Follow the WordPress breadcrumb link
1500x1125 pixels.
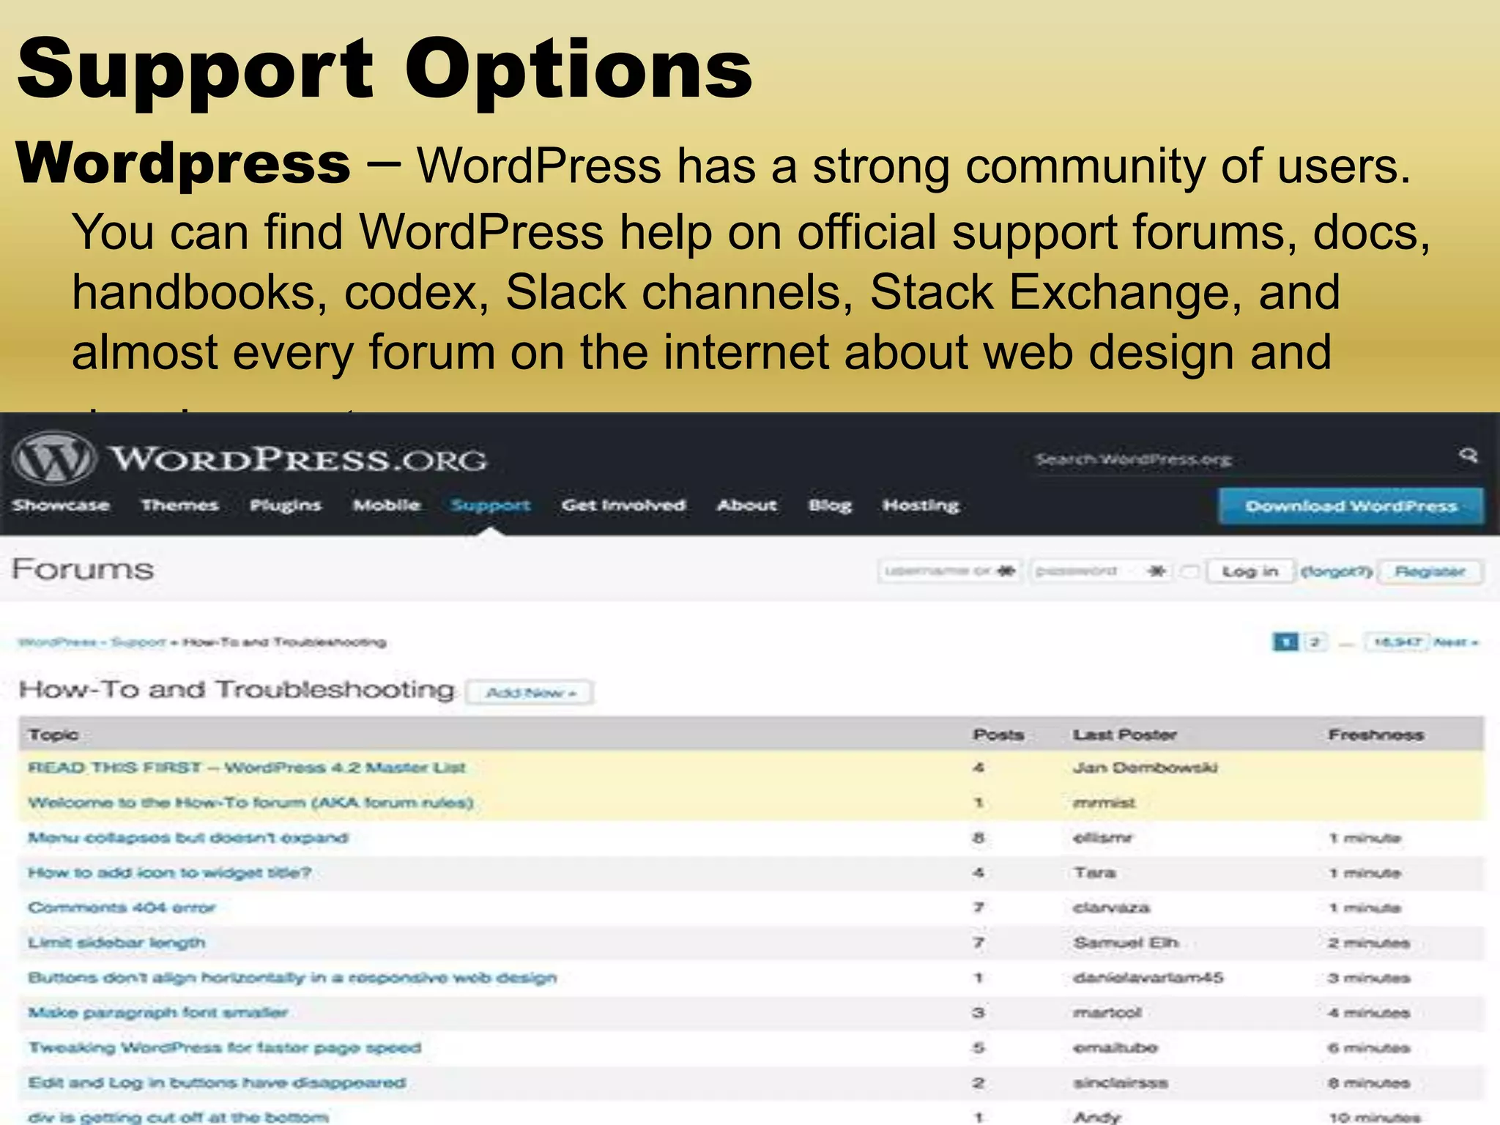point(58,642)
